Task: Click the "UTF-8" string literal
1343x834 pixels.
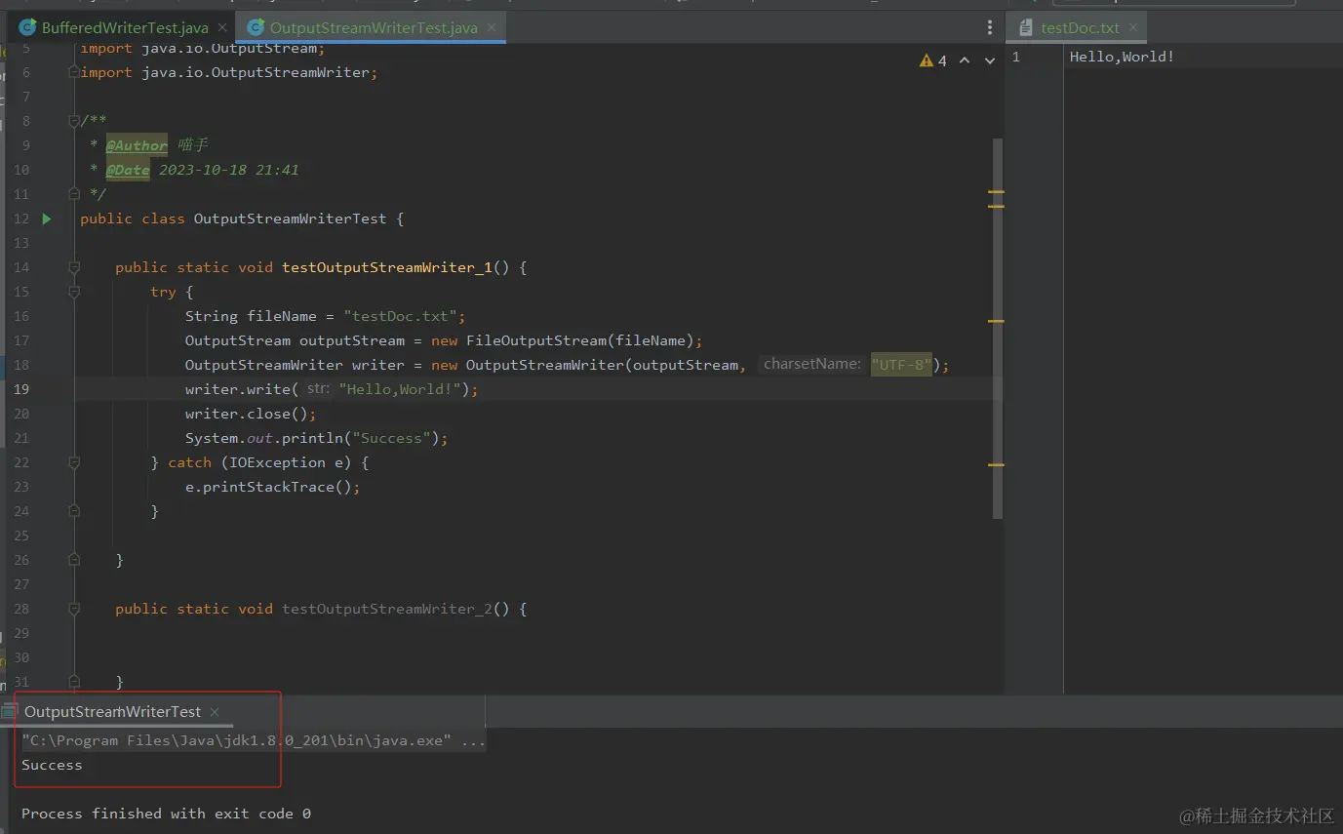Action: [902, 365]
